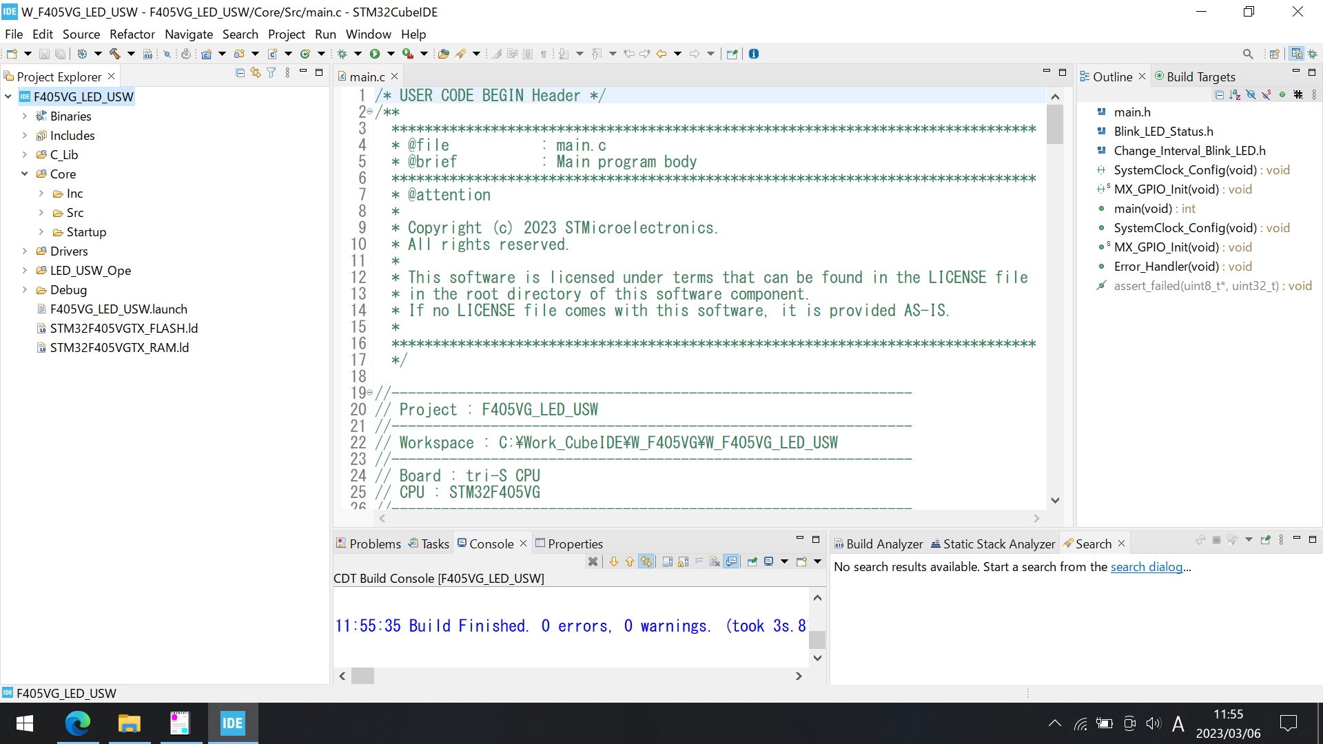
Task: Click the search magnifier icon in toolbar right side
Action: pyautogui.click(x=1248, y=54)
